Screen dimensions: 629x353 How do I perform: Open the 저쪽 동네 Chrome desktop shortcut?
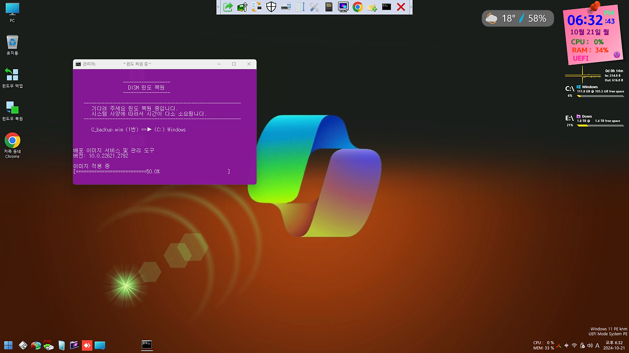pos(12,146)
